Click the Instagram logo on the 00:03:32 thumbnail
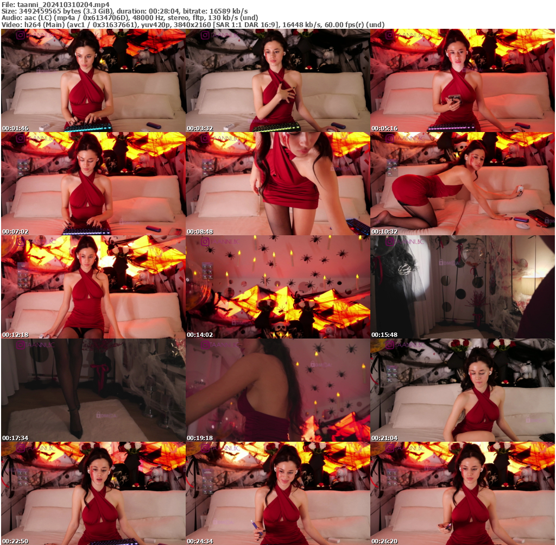 pos(205,35)
